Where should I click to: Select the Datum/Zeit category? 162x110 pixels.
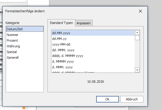coord(25,29)
